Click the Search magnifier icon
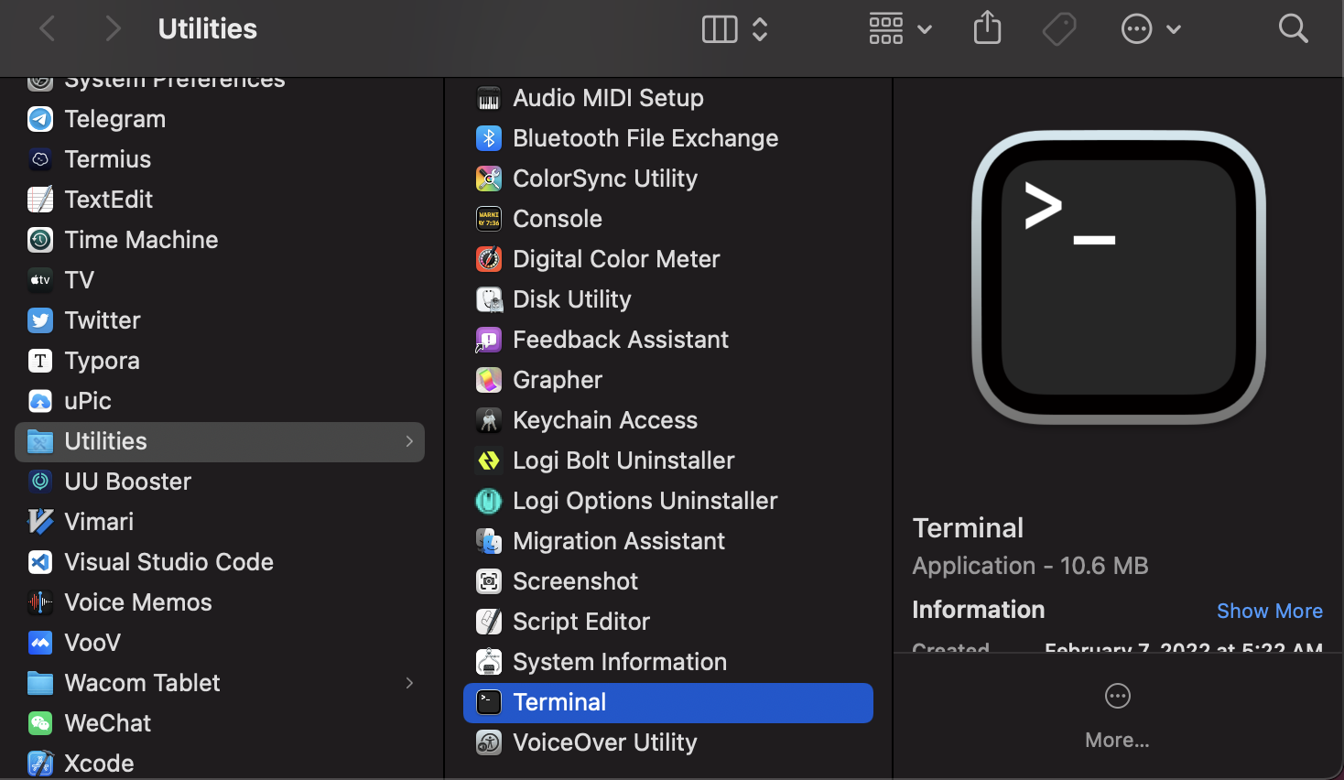This screenshot has width=1344, height=780. coord(1293,28)
